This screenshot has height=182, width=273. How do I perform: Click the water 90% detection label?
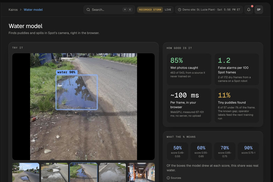point(66,72)
